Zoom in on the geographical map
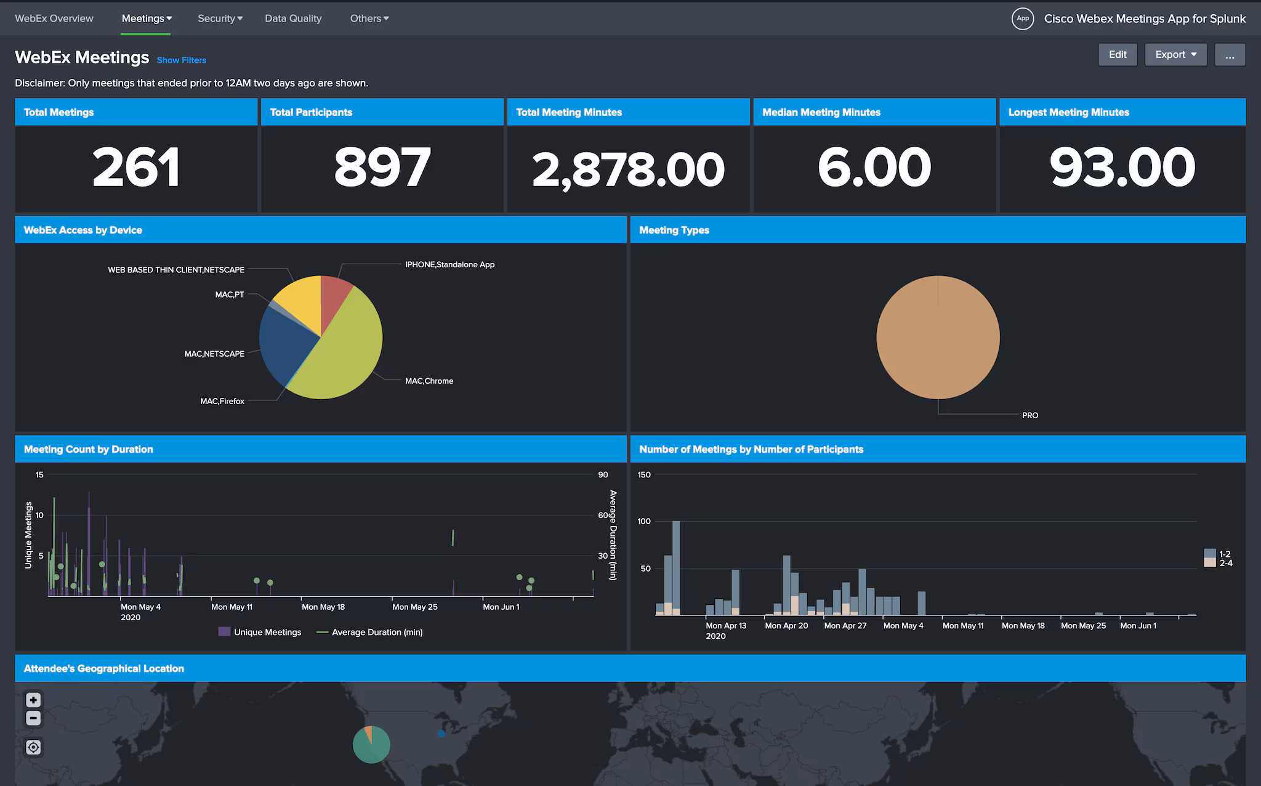The height and width of the screenshot is (786, 1261). 33,700
